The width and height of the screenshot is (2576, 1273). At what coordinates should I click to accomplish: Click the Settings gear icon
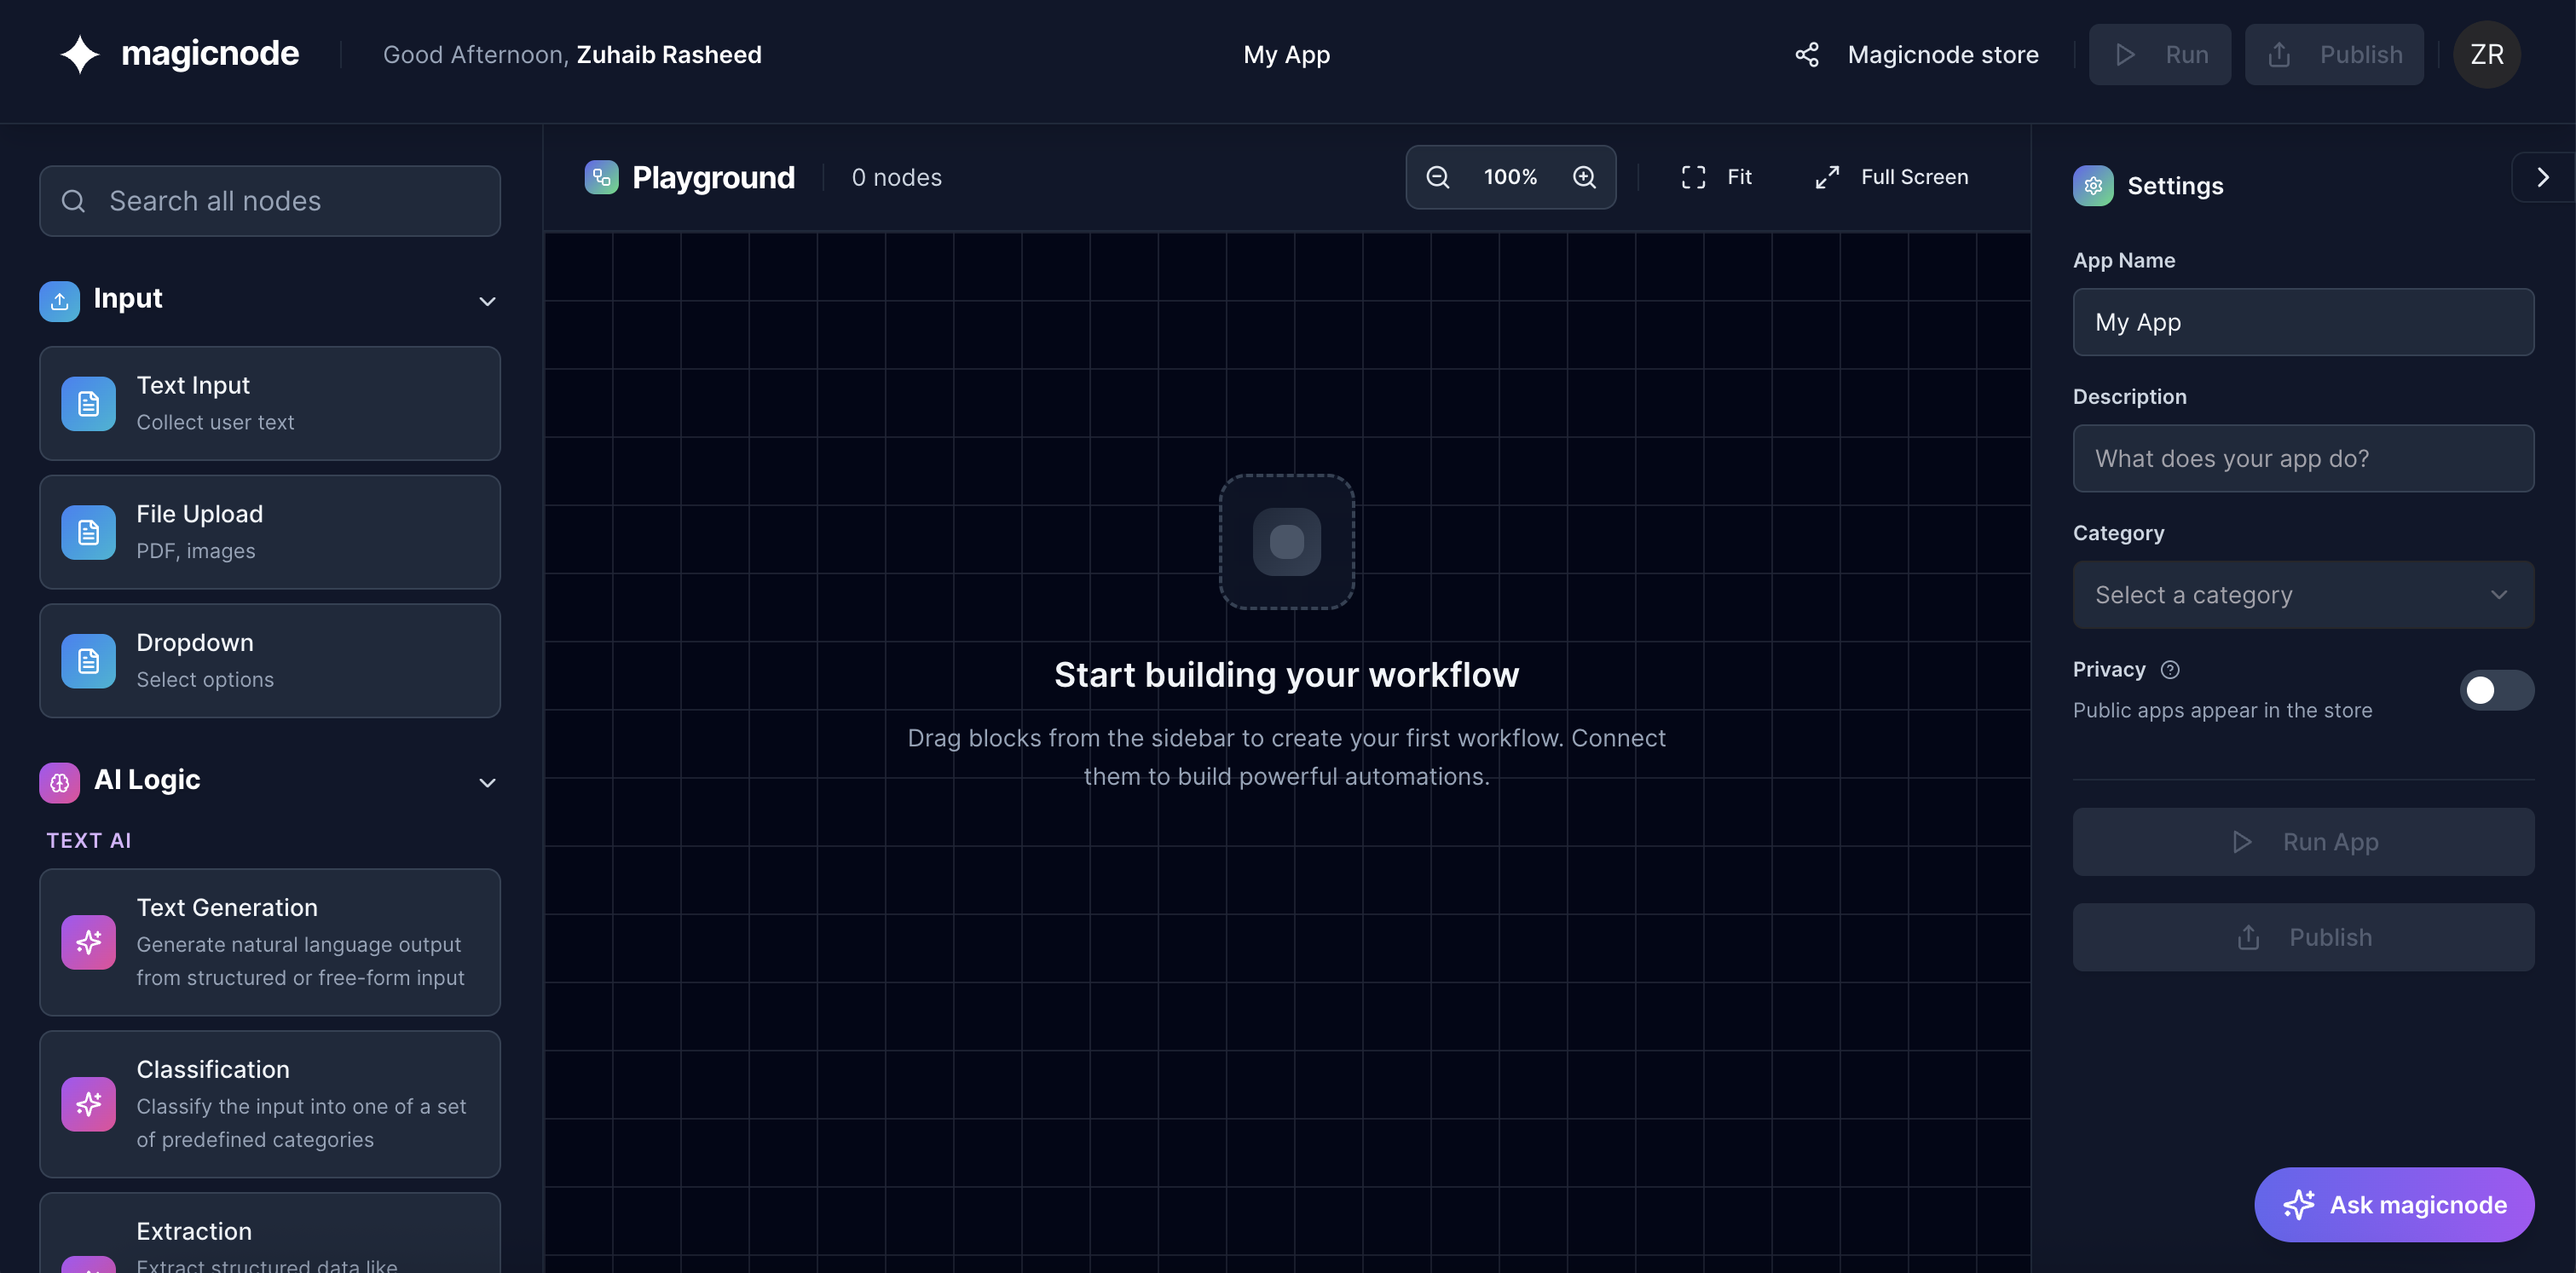[2093, 186]
